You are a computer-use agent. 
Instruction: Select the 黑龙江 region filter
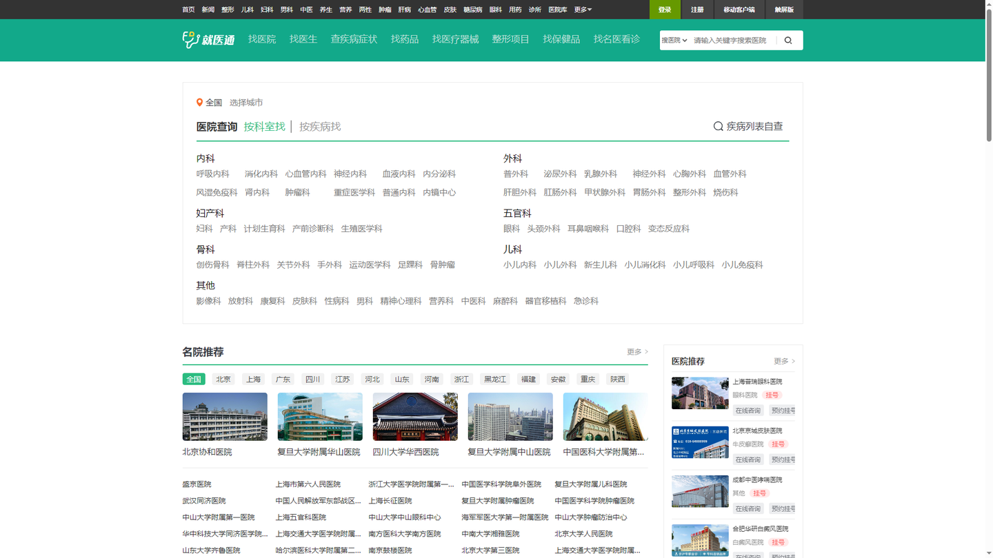(x=495, y=380)
